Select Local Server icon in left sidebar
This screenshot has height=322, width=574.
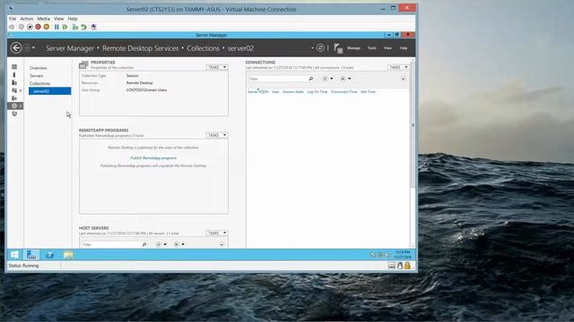point(14,74)
